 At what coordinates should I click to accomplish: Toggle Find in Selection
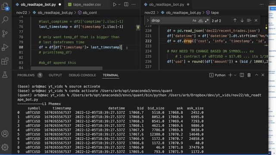tap(249, 21)
